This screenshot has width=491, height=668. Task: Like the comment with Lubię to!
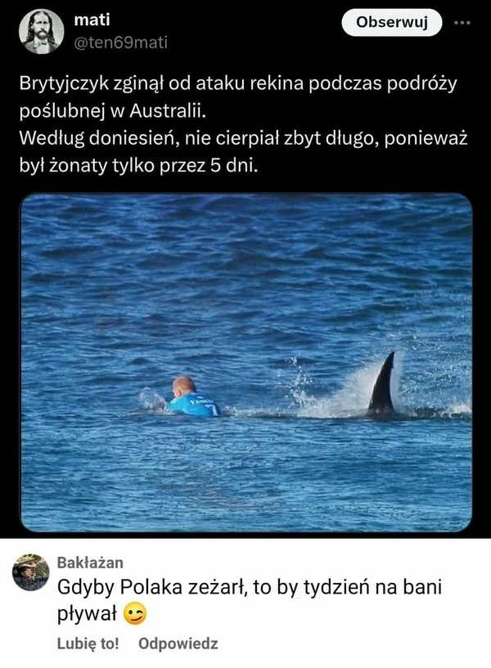click(88, 643)
